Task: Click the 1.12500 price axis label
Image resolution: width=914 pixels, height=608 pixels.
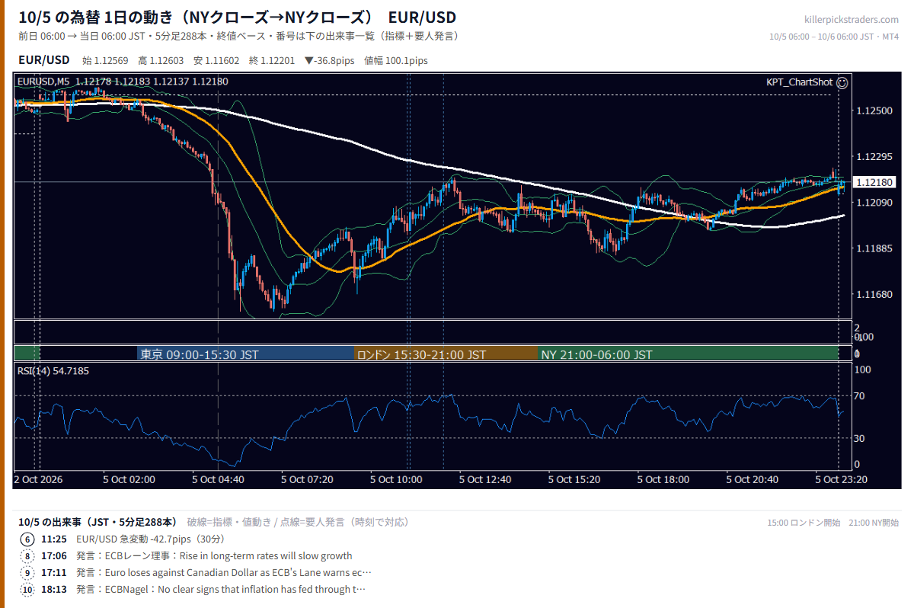Action: click(874, 111)
